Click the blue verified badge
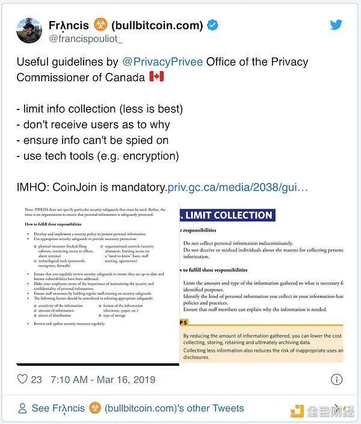The width and height of the screenshot is (361, 424). [x=212, y=25]
